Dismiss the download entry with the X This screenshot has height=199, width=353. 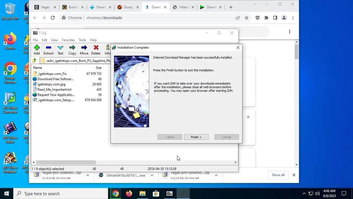point(248,117)
